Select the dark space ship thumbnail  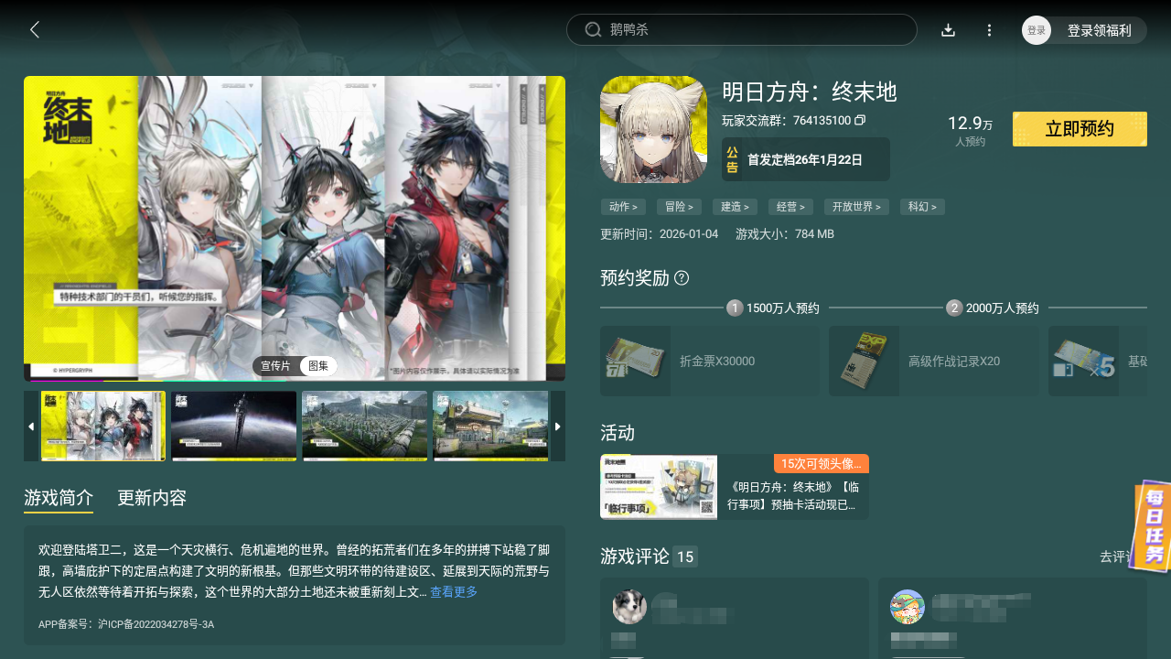click(234, 427)
